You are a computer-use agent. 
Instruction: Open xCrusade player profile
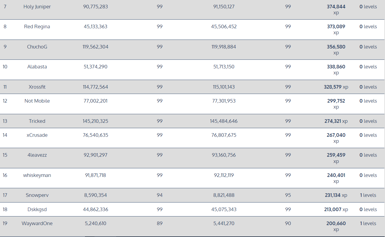coord(37,135)
